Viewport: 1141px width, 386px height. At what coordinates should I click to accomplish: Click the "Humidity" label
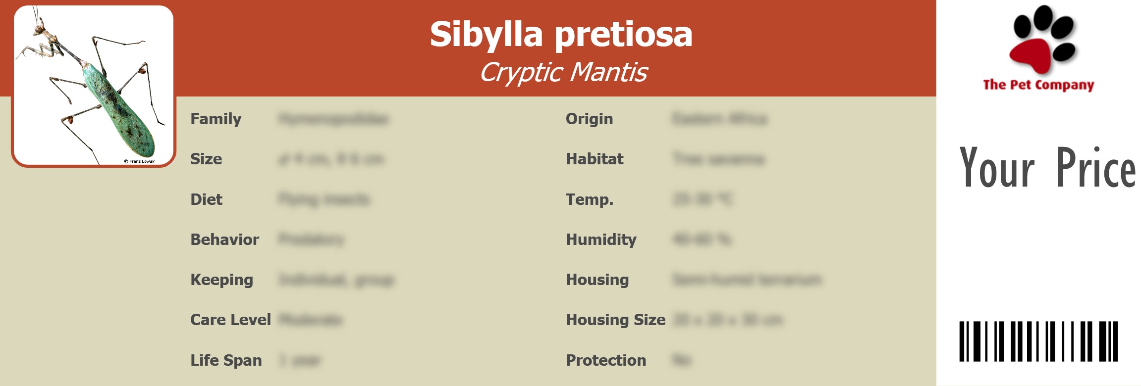(x=601, y=240)
